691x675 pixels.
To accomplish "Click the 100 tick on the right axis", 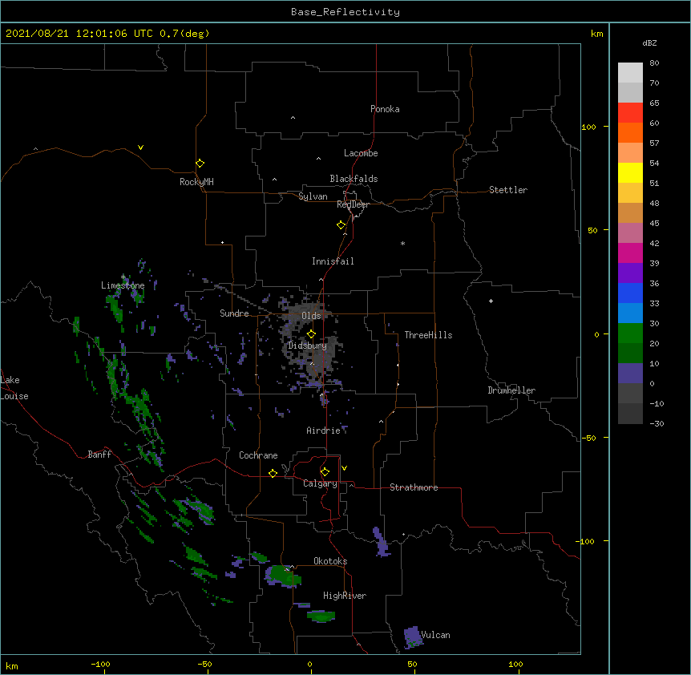I will coord(588,127).
